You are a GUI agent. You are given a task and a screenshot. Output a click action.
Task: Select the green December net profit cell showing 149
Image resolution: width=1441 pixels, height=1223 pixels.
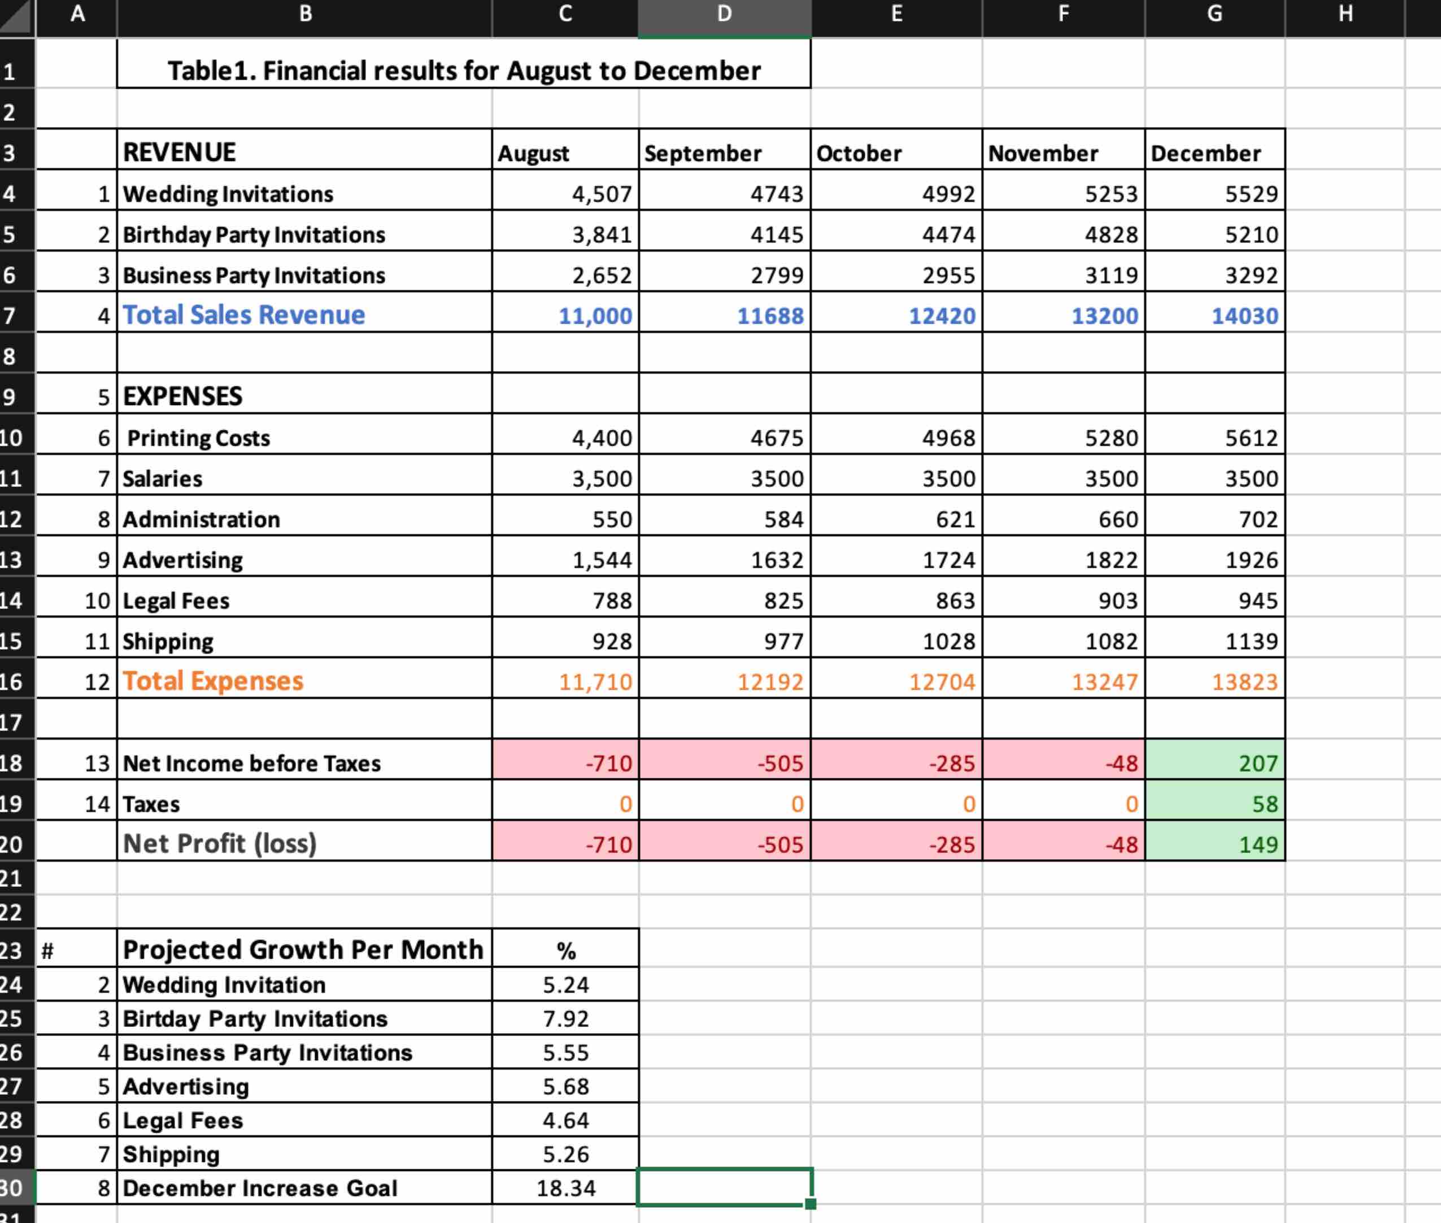point(1214,844)
